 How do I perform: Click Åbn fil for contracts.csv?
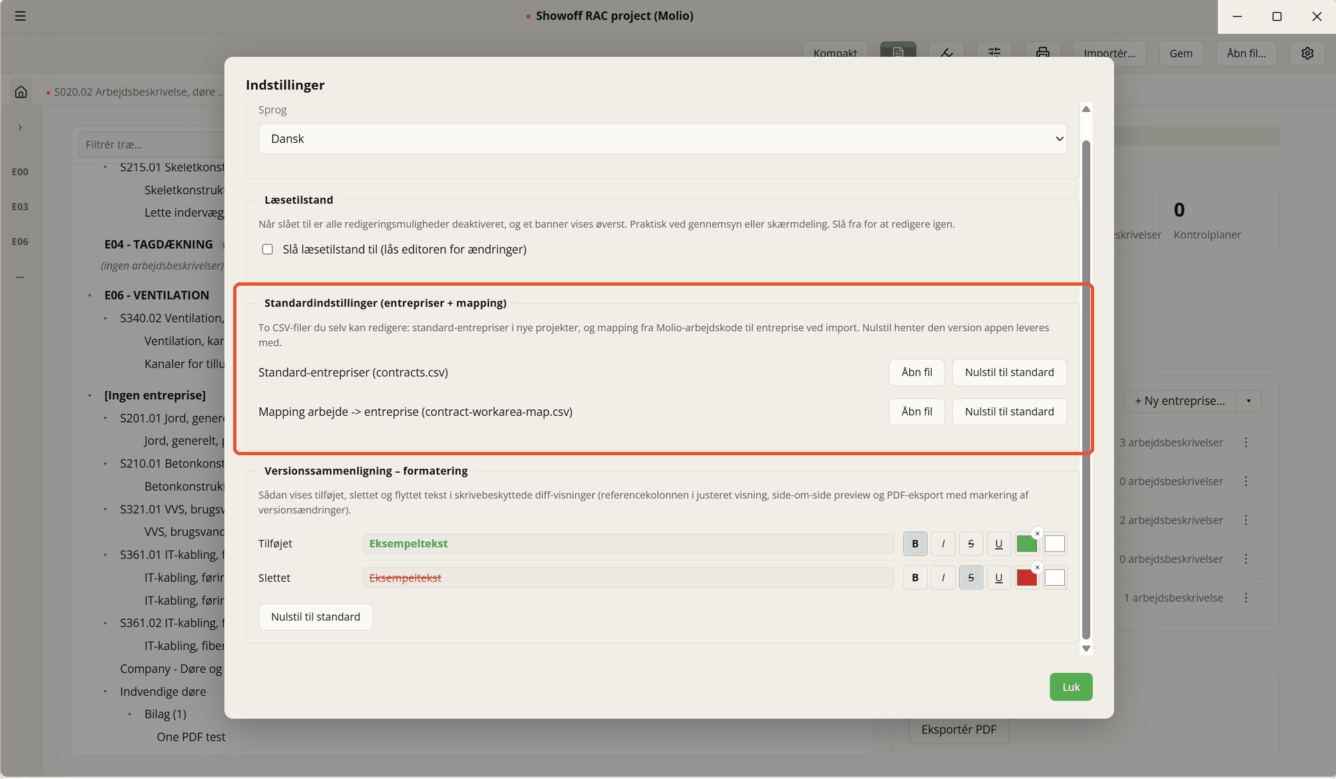(x=916, y=372)
